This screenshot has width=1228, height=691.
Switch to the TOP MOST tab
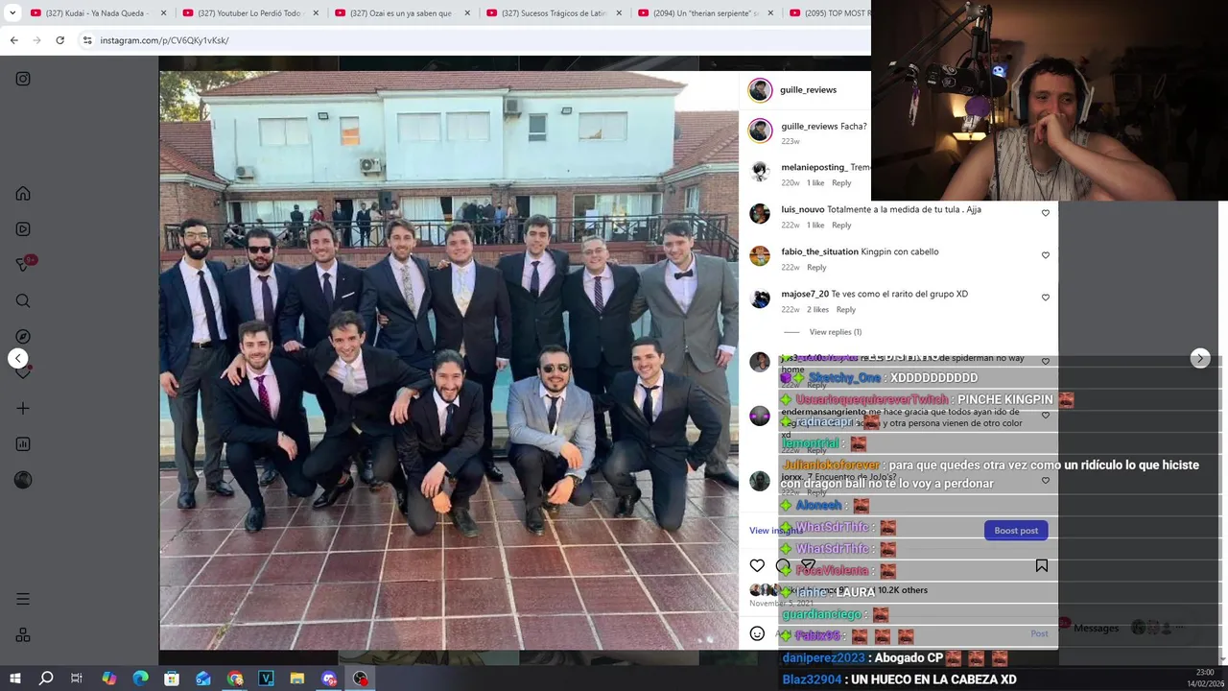[x=829, y=13]
